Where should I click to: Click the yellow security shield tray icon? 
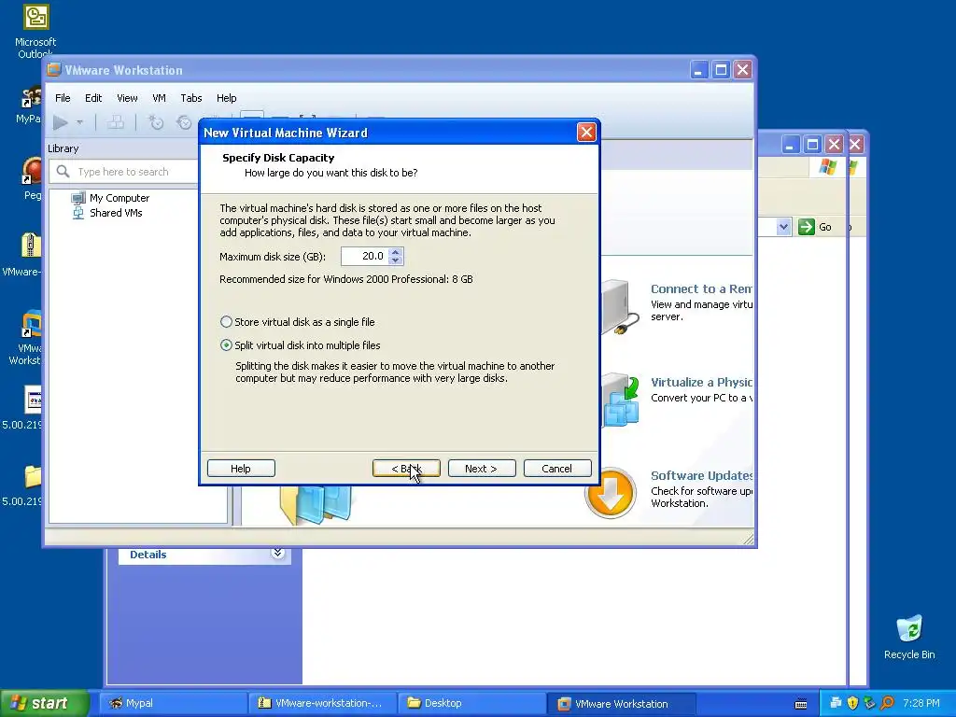point(852,703)
